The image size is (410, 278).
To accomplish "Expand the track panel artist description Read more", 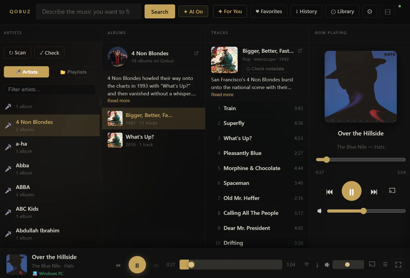I will point(222,94).
